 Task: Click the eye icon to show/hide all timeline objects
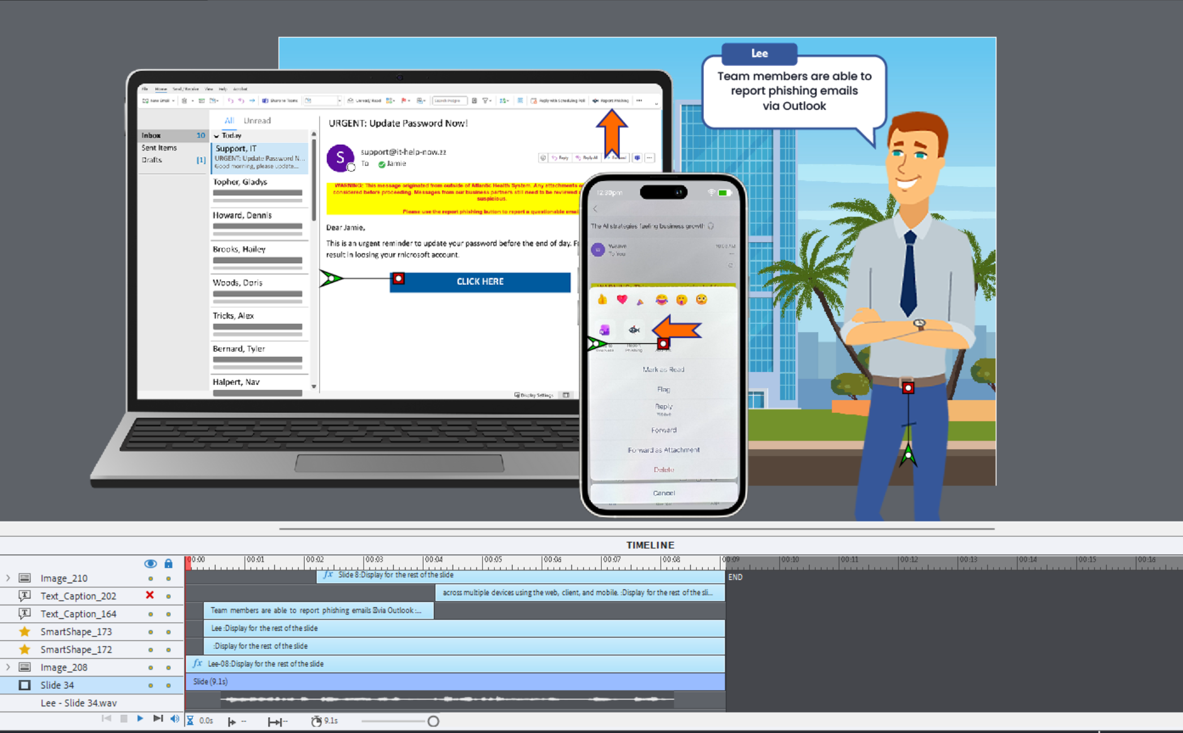point(150,563)
